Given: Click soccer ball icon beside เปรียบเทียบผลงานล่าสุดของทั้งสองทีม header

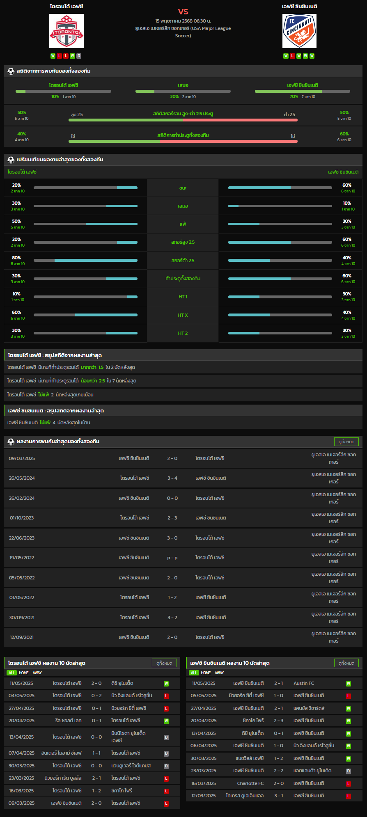Looking at the screenshot, I should (x=11, y=160).
